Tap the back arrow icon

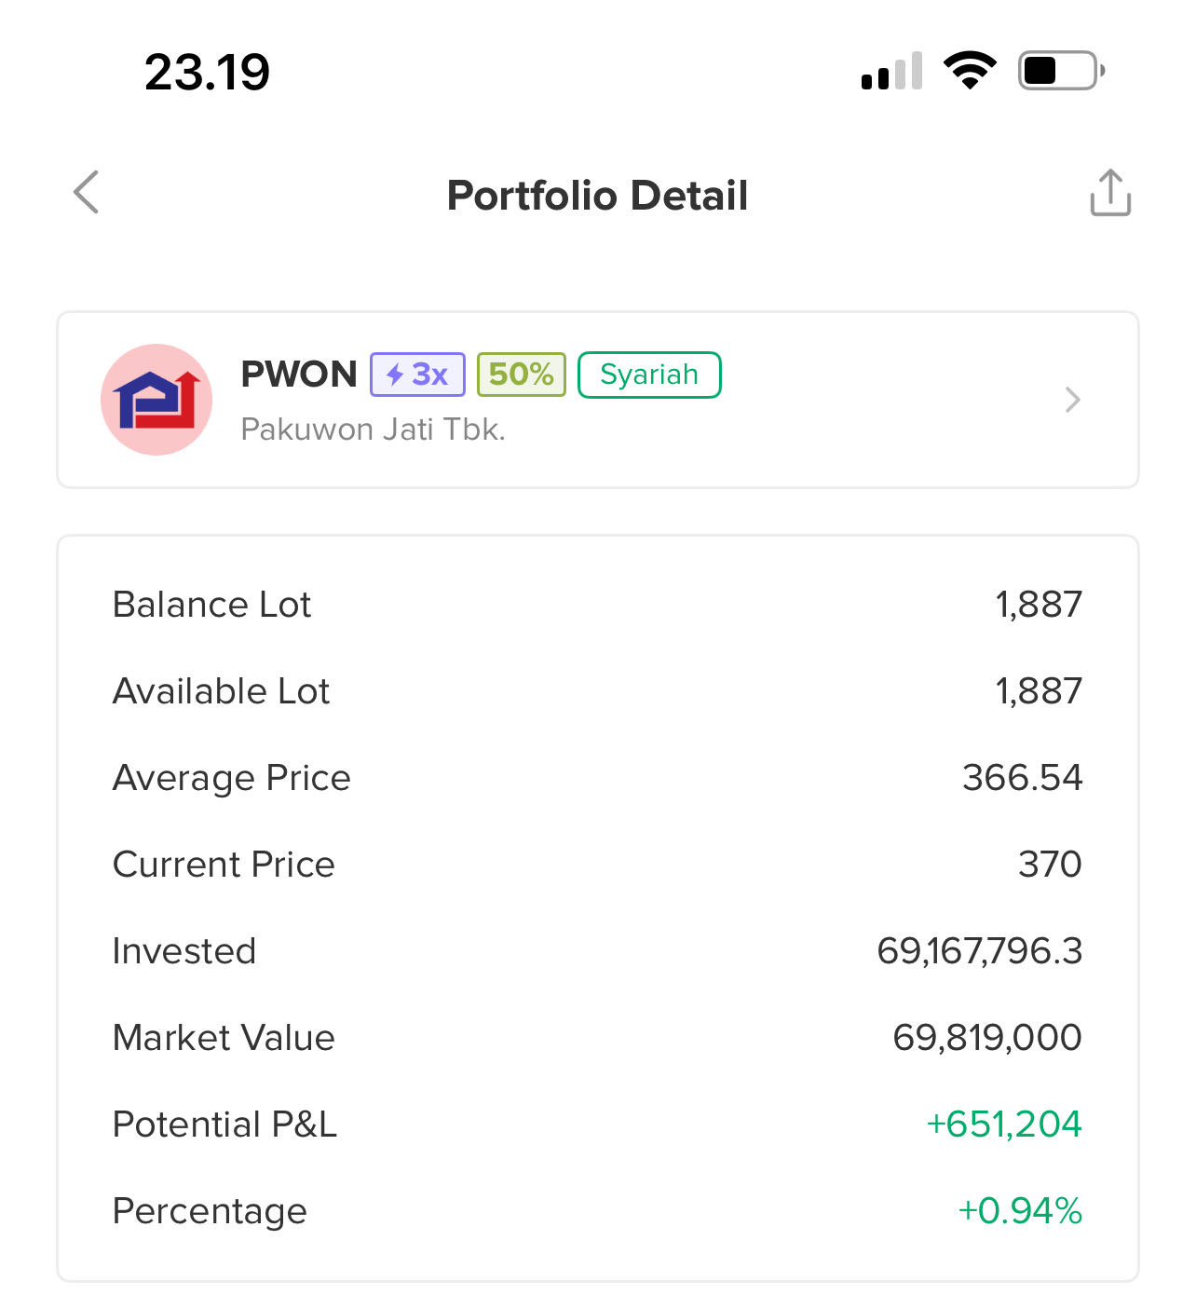click(87, 193)
